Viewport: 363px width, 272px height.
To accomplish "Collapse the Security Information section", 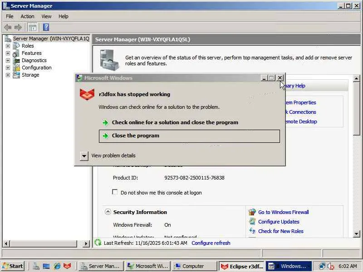I will click(x=108, y=212).
